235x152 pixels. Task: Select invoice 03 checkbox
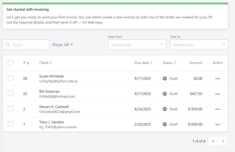(10, 93)
